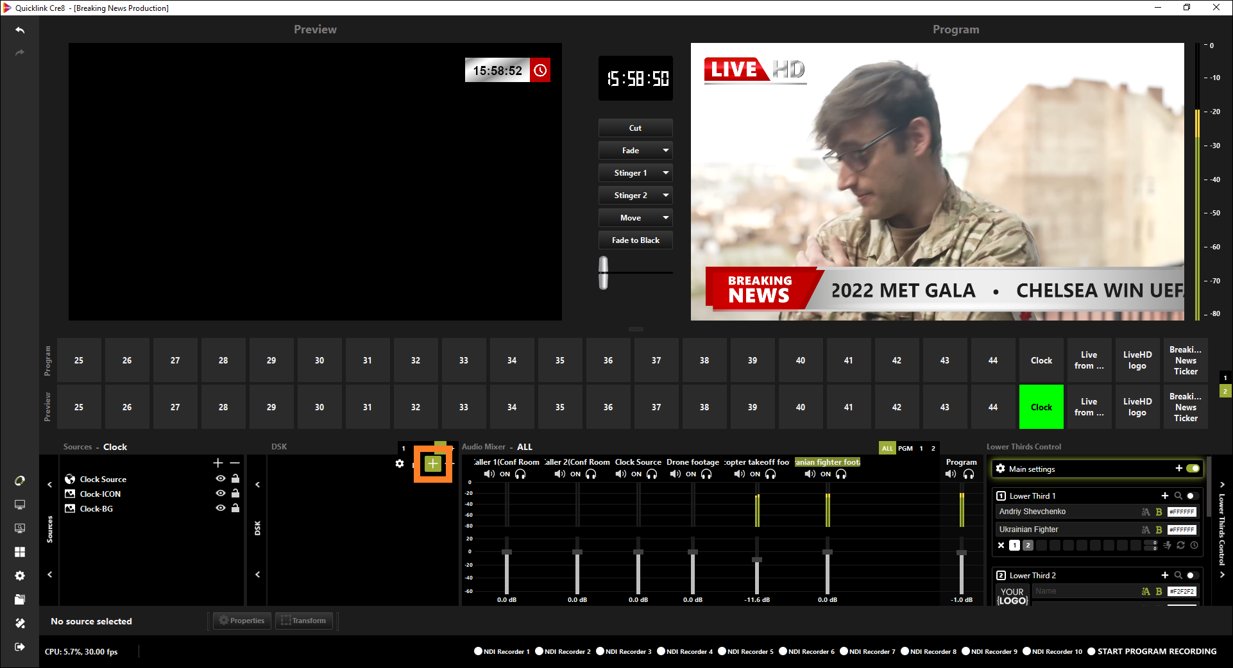Click the Fade to Black button
This screenshot has height=668, width=1233.
(x=635, y=240)
